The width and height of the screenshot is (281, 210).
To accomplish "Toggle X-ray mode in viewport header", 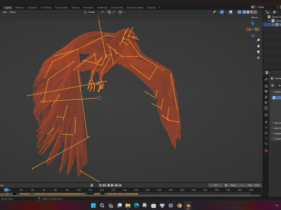I will point(239,12).
